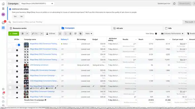Click the duplicate icon in the toolbar

pyautogui.click(x=23, y=34)
